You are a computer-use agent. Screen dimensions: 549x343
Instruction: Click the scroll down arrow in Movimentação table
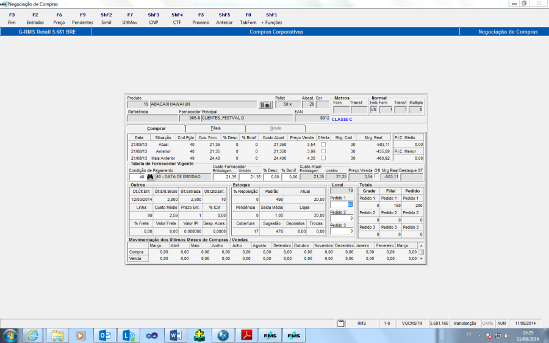tap(421, 259)
